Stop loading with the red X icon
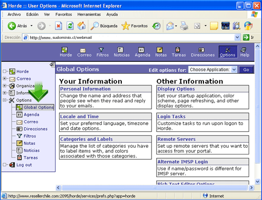 (x=59, y=26)
